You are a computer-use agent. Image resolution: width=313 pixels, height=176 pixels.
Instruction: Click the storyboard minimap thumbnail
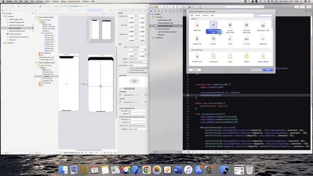point(100,29)
